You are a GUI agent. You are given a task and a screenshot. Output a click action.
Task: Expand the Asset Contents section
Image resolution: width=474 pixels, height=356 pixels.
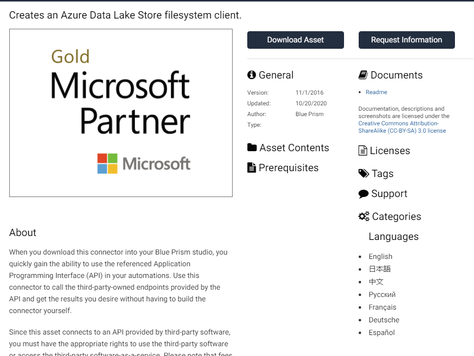tap(294, 148)
